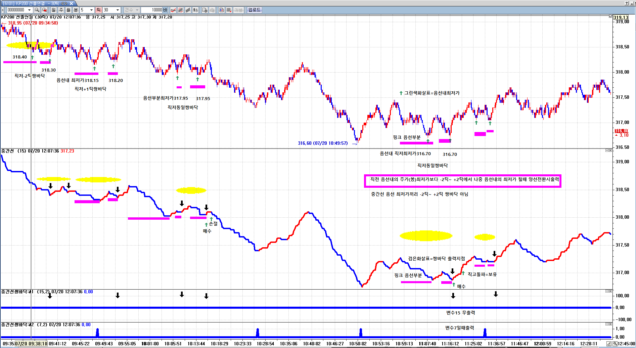Click the help question mark button

[x=627, y=3]
